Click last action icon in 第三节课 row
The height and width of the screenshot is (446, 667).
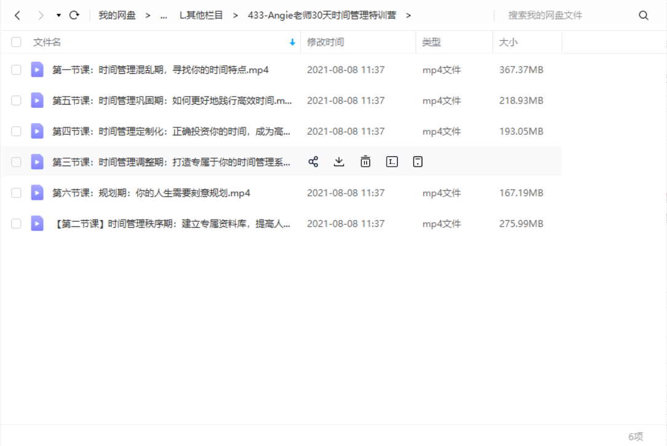point(418,162)
